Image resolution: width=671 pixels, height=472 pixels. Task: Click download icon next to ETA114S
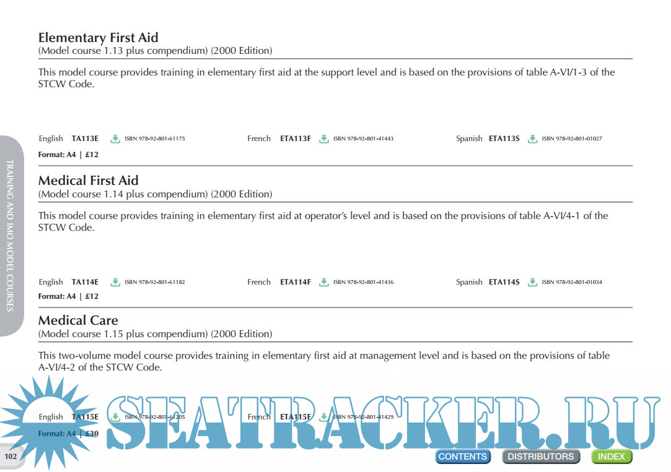[x=532, y=282]
